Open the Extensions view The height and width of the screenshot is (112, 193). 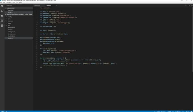pos(2,26)
